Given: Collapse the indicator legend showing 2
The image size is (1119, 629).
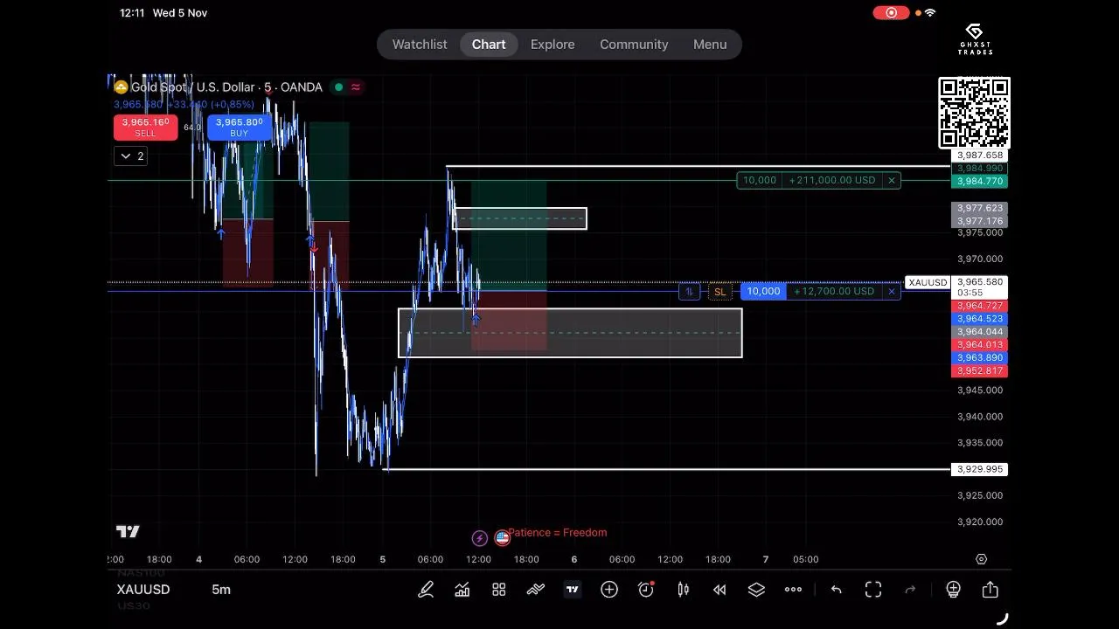Looking at the screenshot, I should [130, 156].
